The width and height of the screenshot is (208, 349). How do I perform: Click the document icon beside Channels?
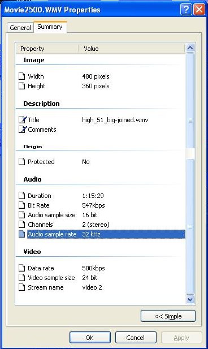(21, 224)
